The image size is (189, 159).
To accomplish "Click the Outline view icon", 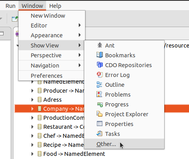I will 100,85.
